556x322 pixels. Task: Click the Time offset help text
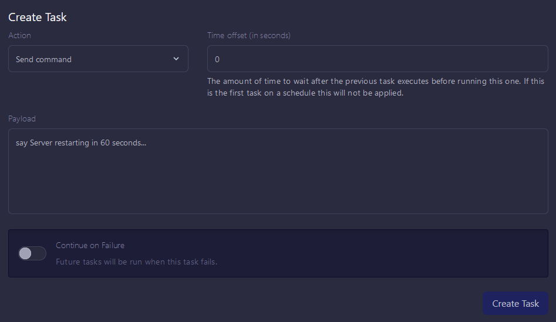(x=376, y=87)
